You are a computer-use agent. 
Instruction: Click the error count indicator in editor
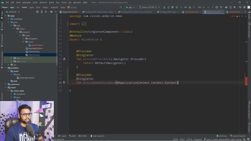[x=233, y=16]
